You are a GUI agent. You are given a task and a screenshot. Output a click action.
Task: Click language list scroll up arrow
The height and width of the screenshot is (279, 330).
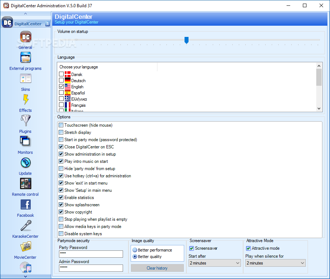coord(319,66)
